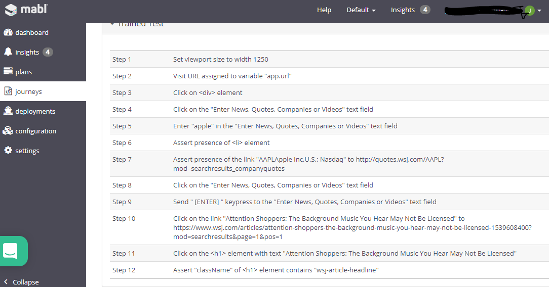This screenshot has height=287, width=549.
Task: Open deployments in sidebar
Action: [x=35, y=111]
